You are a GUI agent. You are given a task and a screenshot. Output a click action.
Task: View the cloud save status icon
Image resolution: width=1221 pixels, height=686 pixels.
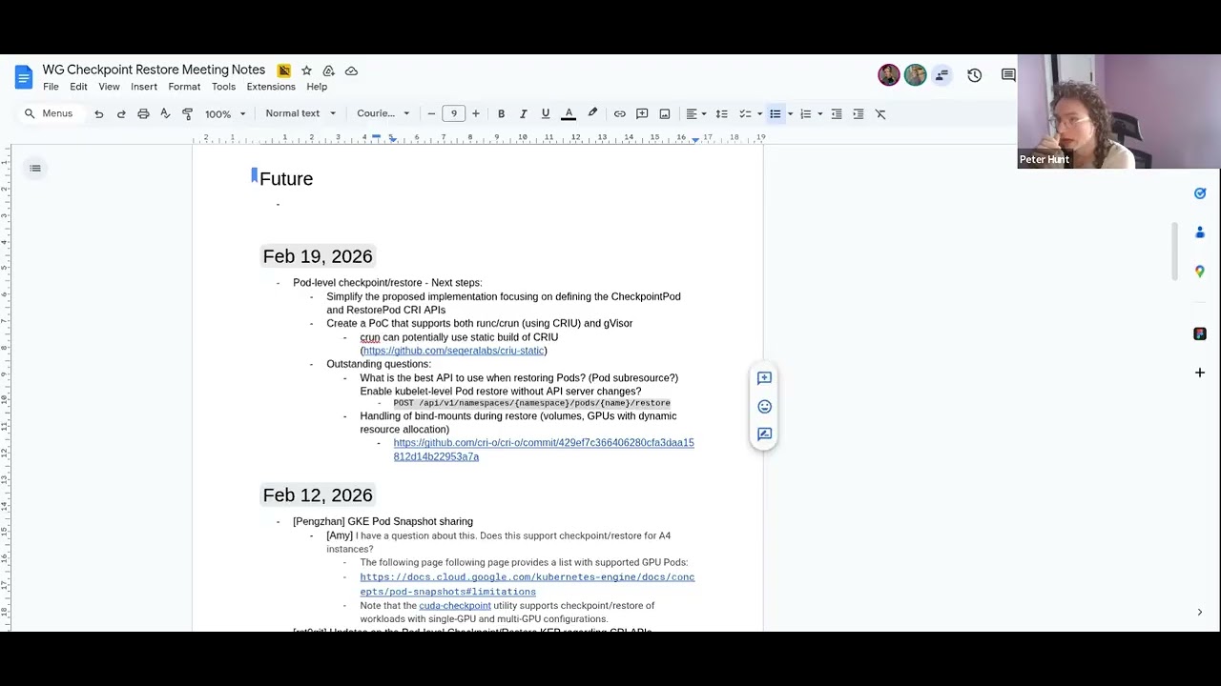click(351, 71)
